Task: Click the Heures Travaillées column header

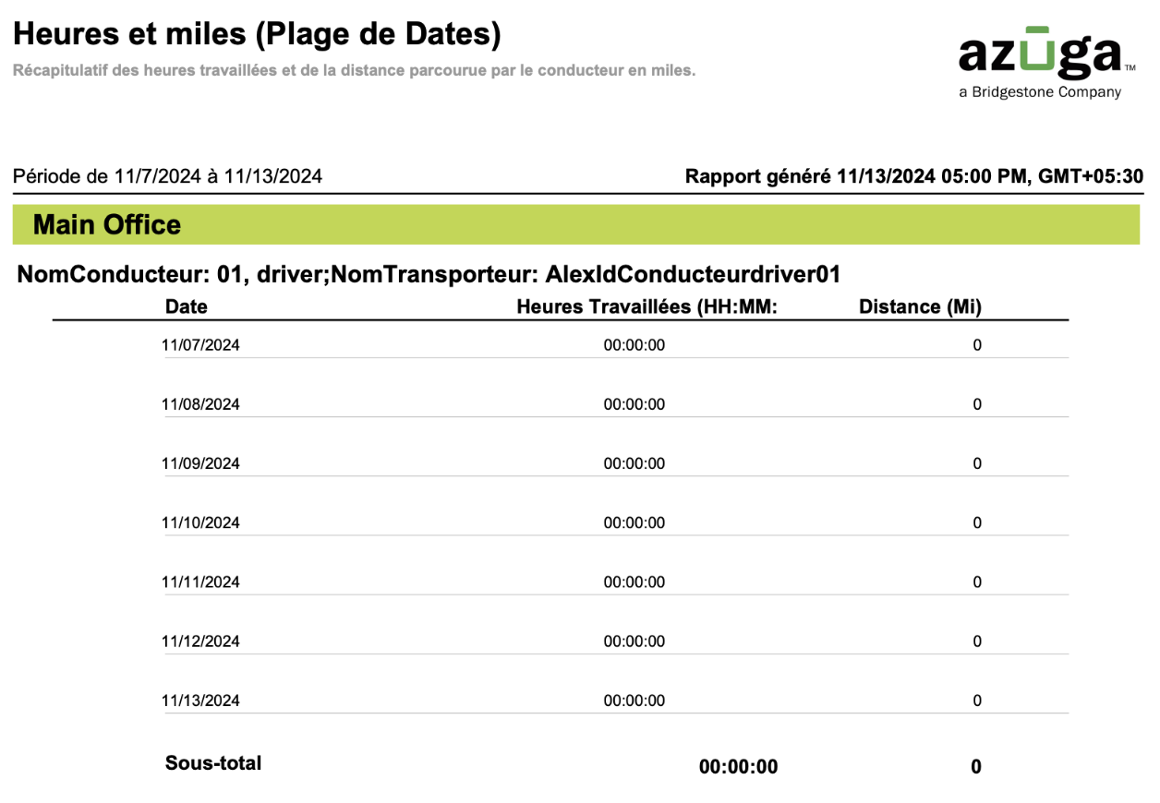Action: coord(647,306)
